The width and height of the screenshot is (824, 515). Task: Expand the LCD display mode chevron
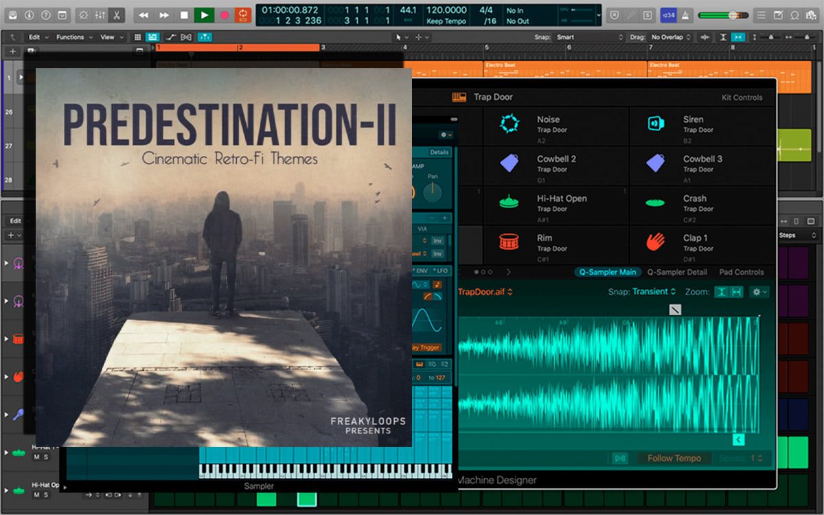point(599,14)
